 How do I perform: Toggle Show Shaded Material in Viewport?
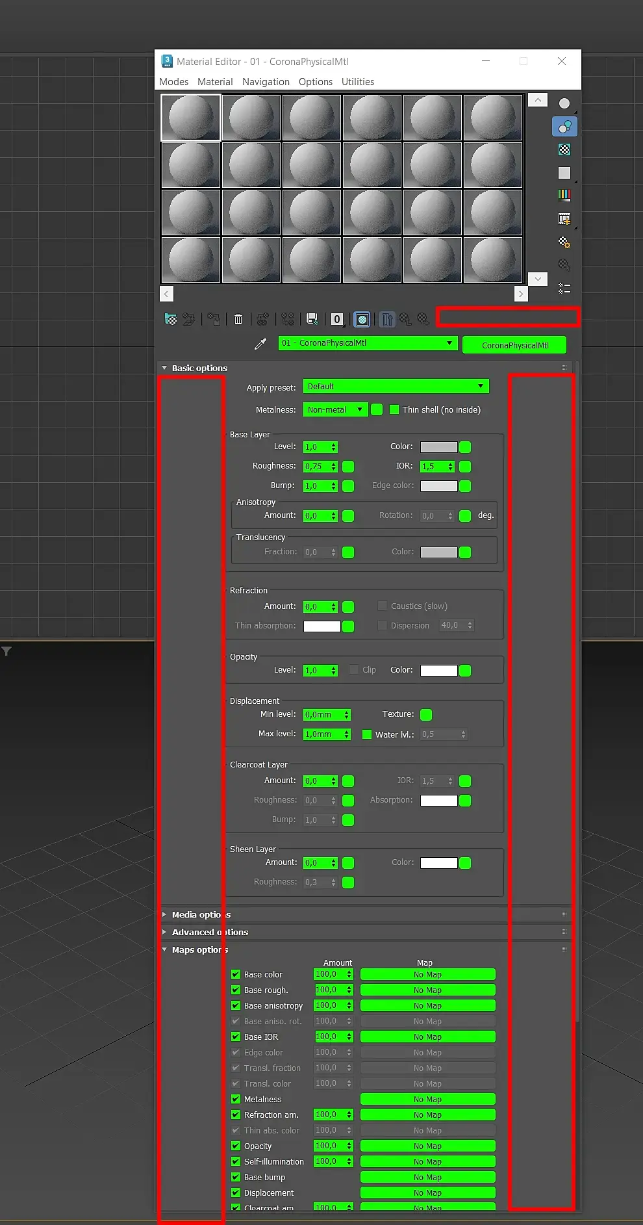click(362, 319)
